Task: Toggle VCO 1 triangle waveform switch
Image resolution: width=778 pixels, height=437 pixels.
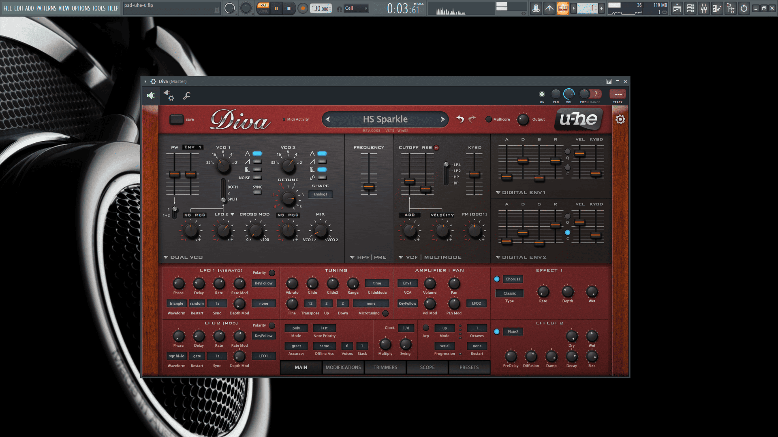Action: point(257,153)
